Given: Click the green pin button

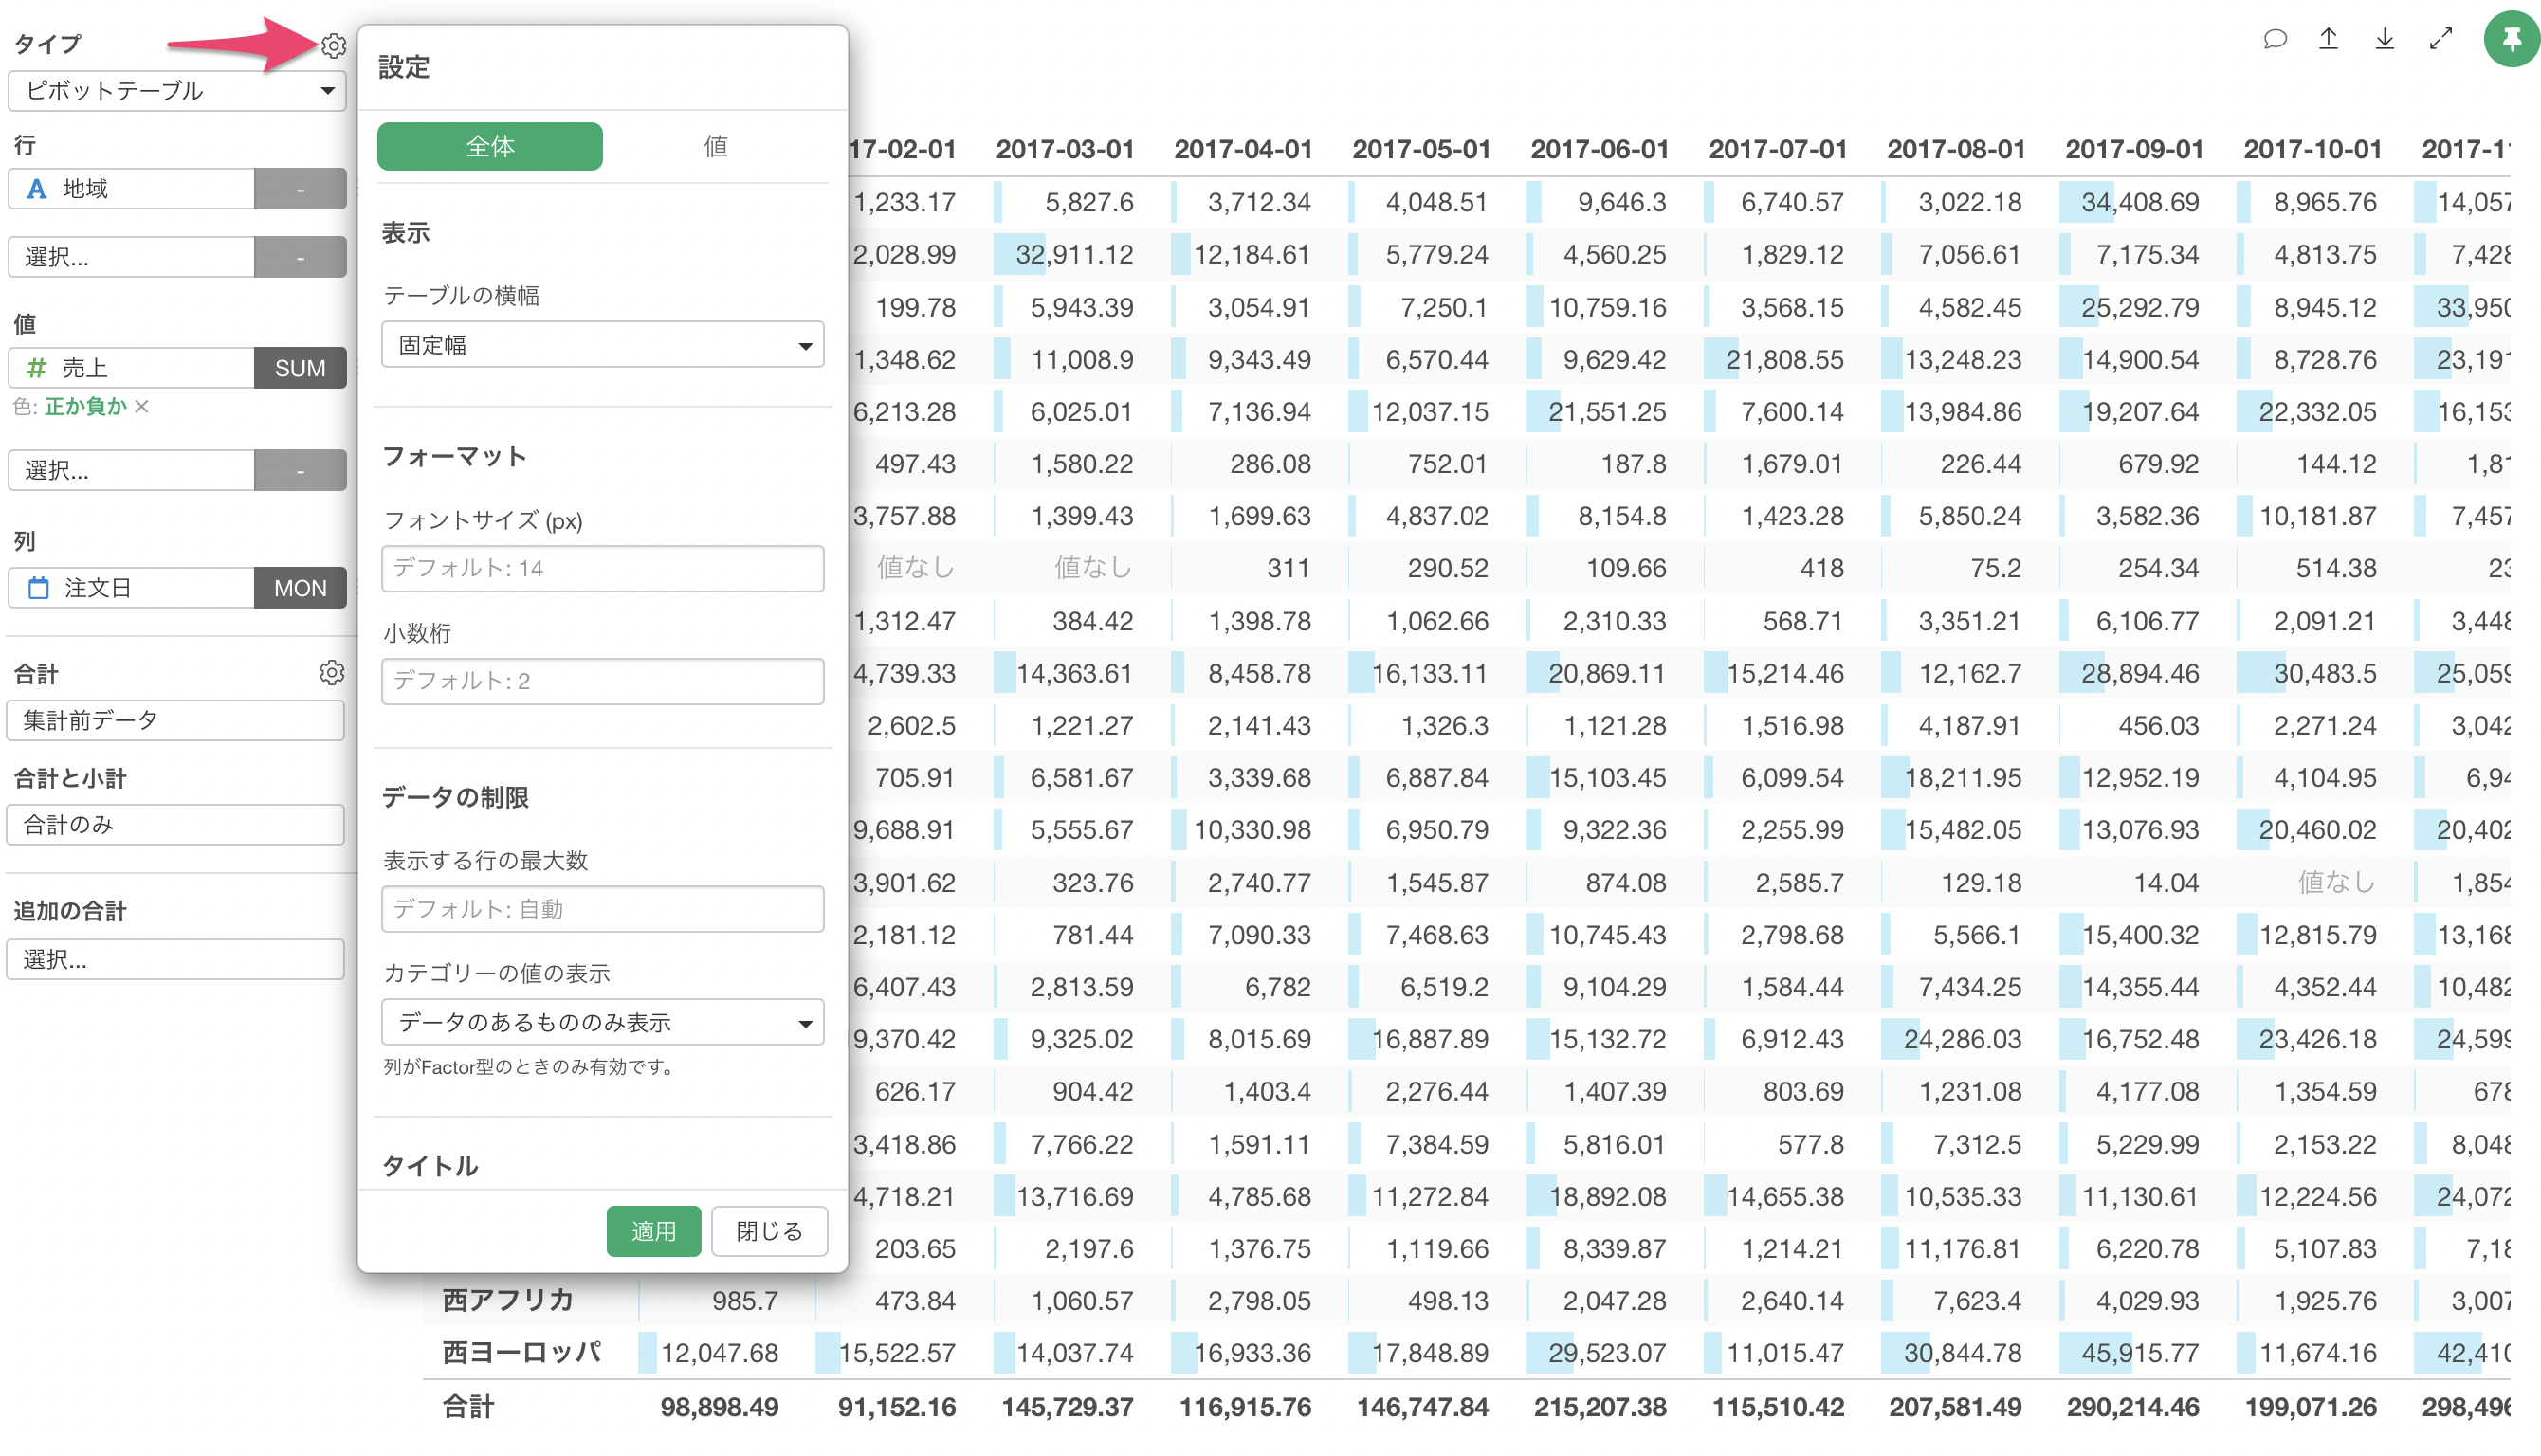Looking at the screenshot, I should (x=2511, y=39).
